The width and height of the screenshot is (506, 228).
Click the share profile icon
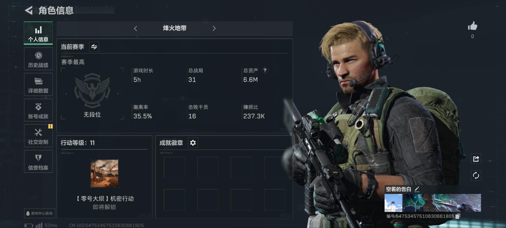(x=476, y=159)
